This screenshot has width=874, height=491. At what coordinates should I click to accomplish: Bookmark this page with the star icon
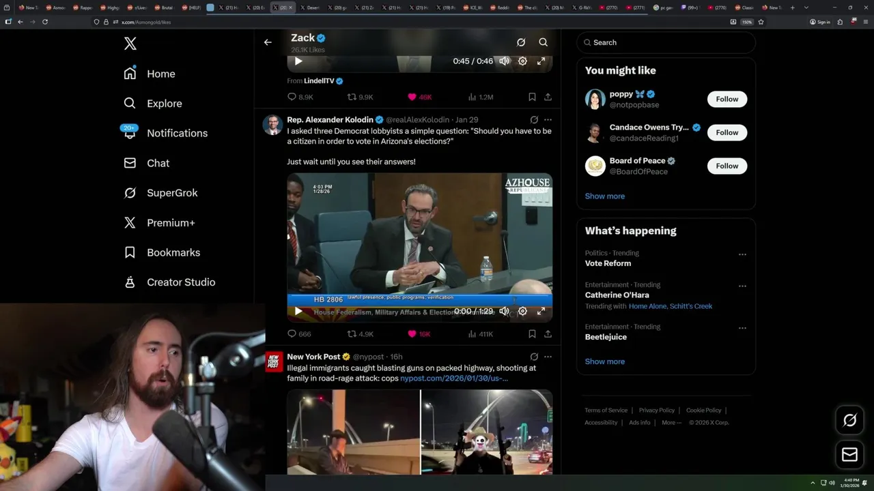coord(761,22)
